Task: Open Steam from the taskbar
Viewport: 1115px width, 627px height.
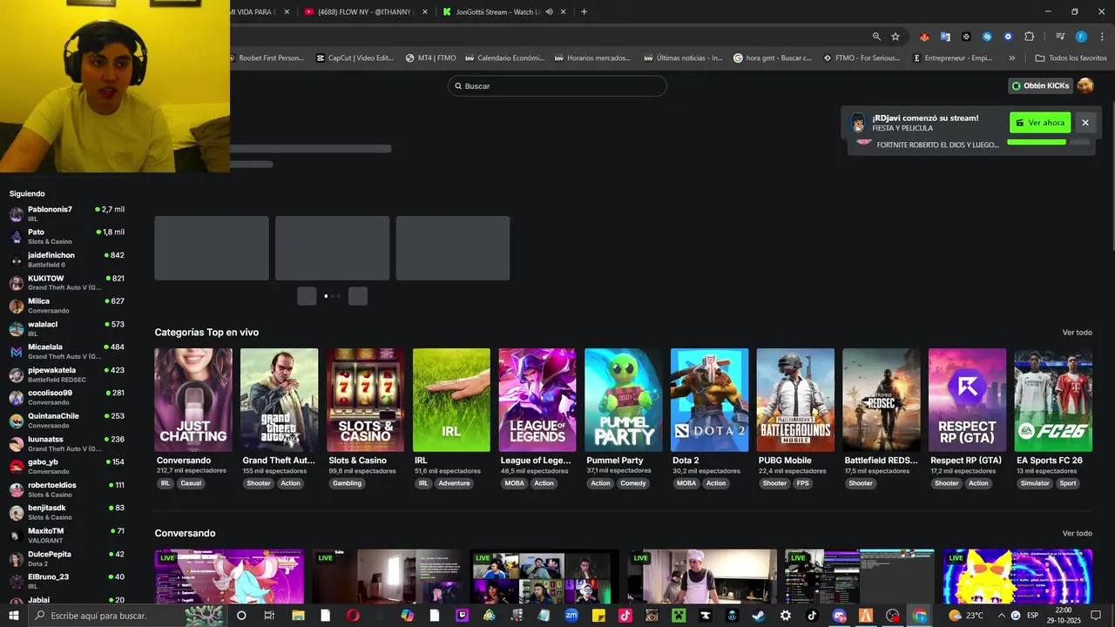Action: tap(758, 615)
